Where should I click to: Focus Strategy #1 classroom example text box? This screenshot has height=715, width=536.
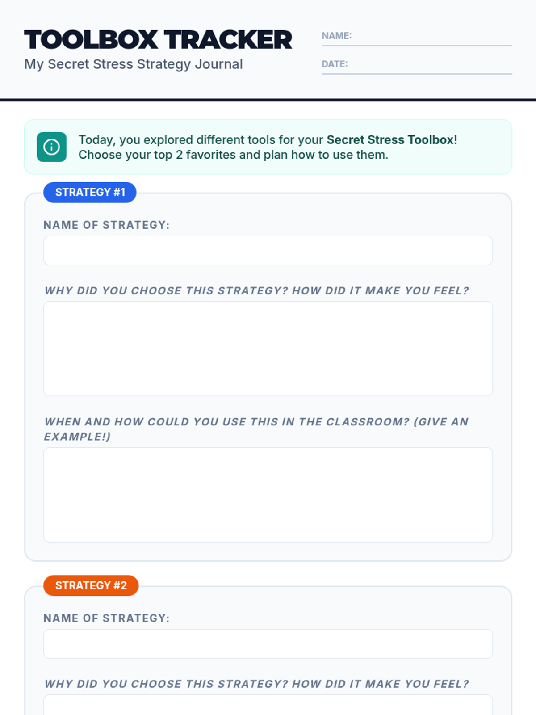pyautogui.click(x=268, y=495)
